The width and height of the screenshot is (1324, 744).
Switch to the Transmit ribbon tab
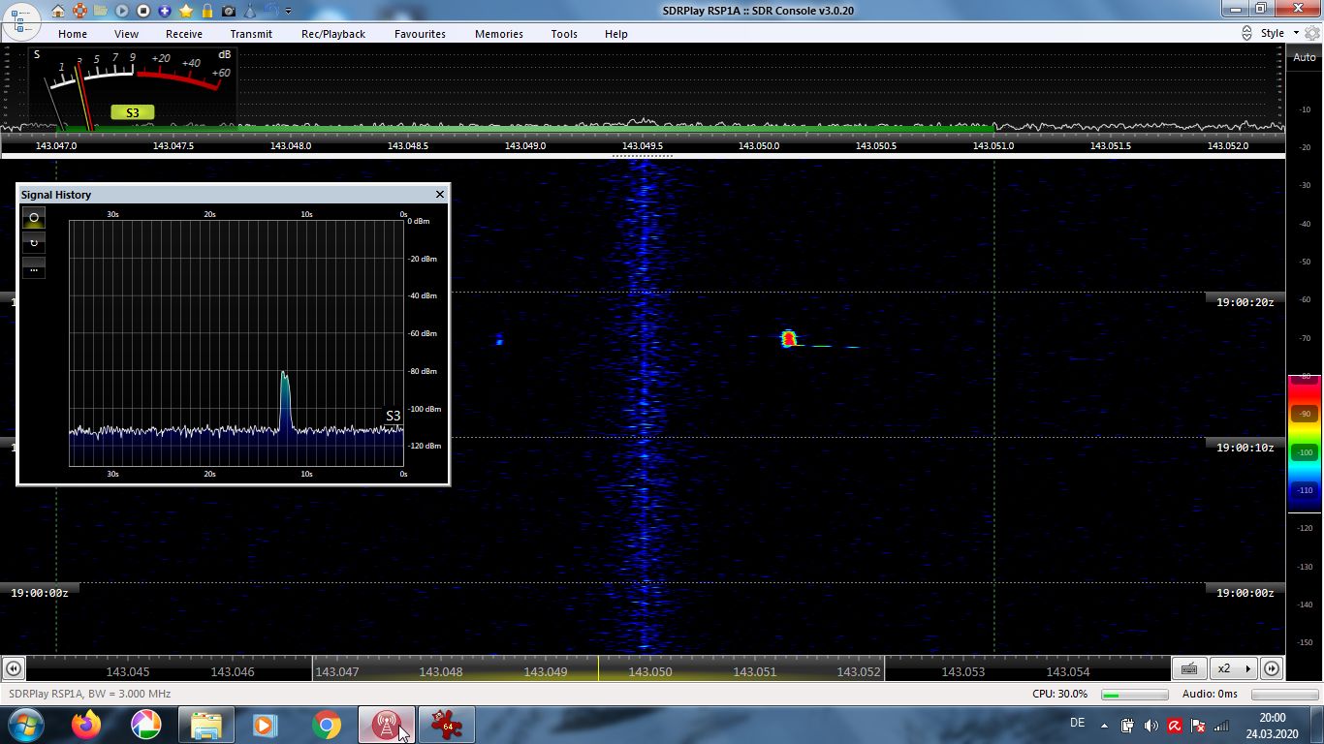pyautogui.click(x=251, y=34)
